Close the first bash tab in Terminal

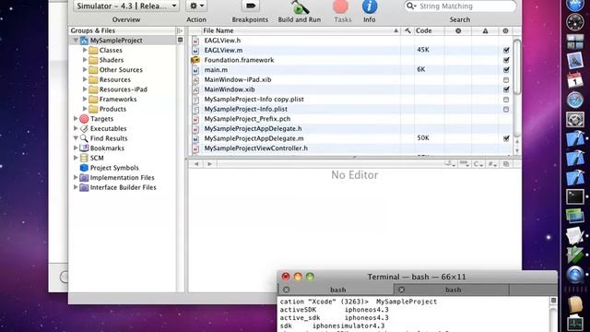point(287,290)
